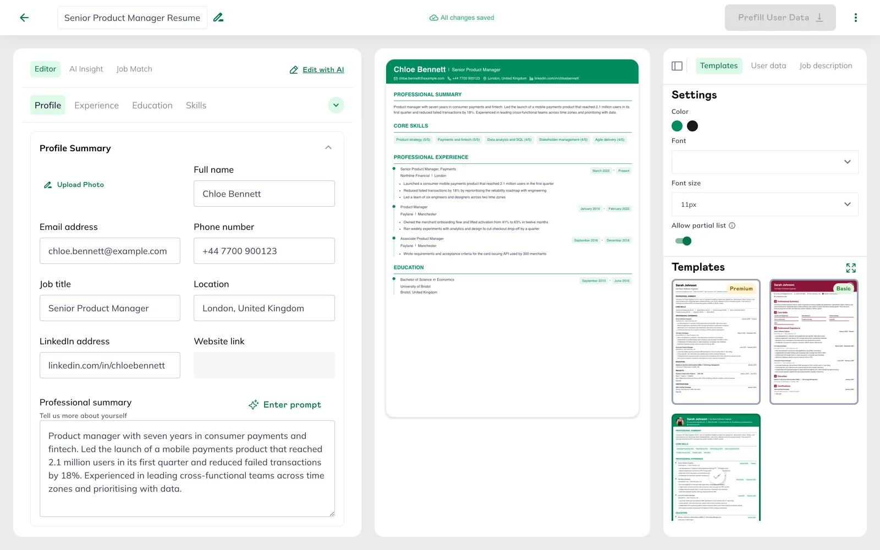Image resolution: width=880 pixels, height=550 pixels.
Task: Click the Full name input field
Action: pyautogui.click(x=264, y=194)
